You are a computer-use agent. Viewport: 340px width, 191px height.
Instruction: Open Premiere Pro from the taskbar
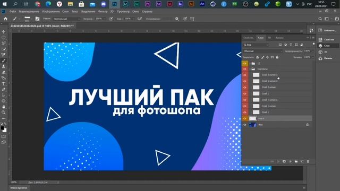pyautogui.click(x=148, y=4)
